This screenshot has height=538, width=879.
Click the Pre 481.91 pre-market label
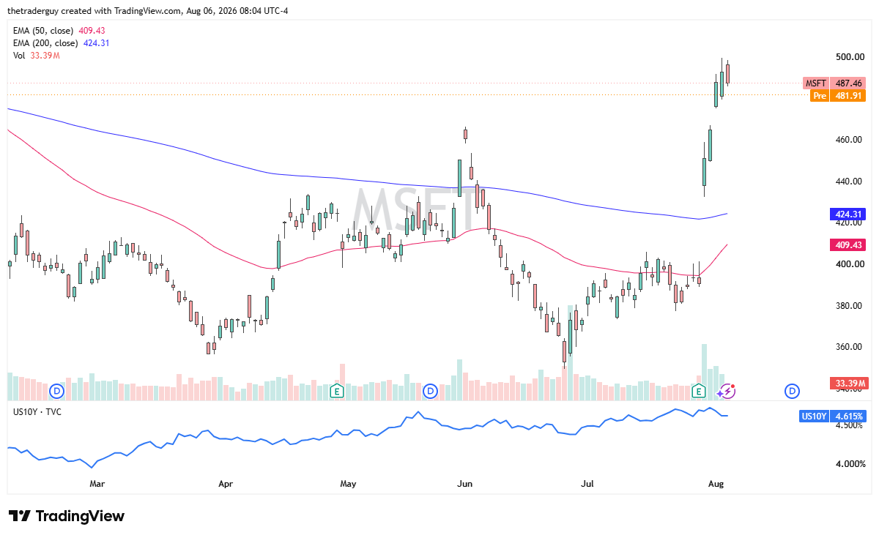838,96
